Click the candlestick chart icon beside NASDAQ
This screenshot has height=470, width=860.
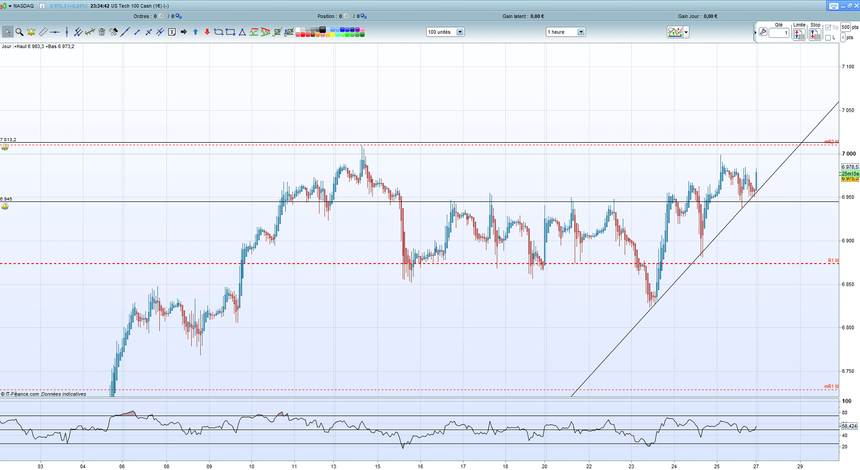coord(3,6)
